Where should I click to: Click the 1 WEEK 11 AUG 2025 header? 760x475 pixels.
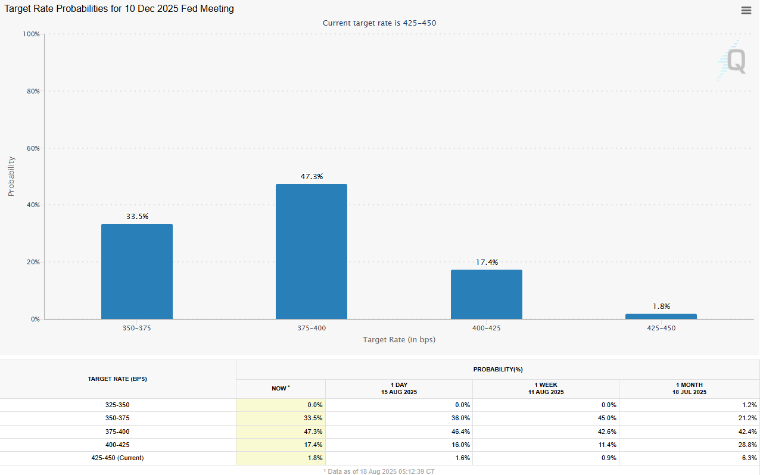545,388
